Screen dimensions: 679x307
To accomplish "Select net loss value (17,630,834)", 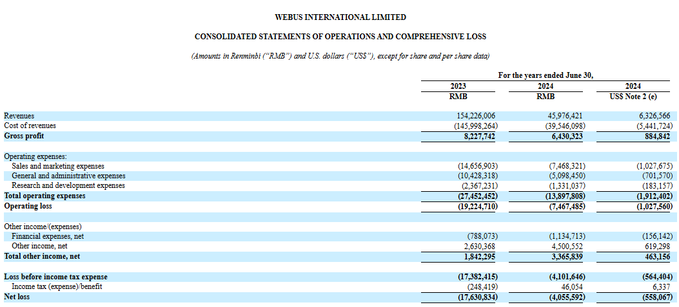I will coord(478,297).
